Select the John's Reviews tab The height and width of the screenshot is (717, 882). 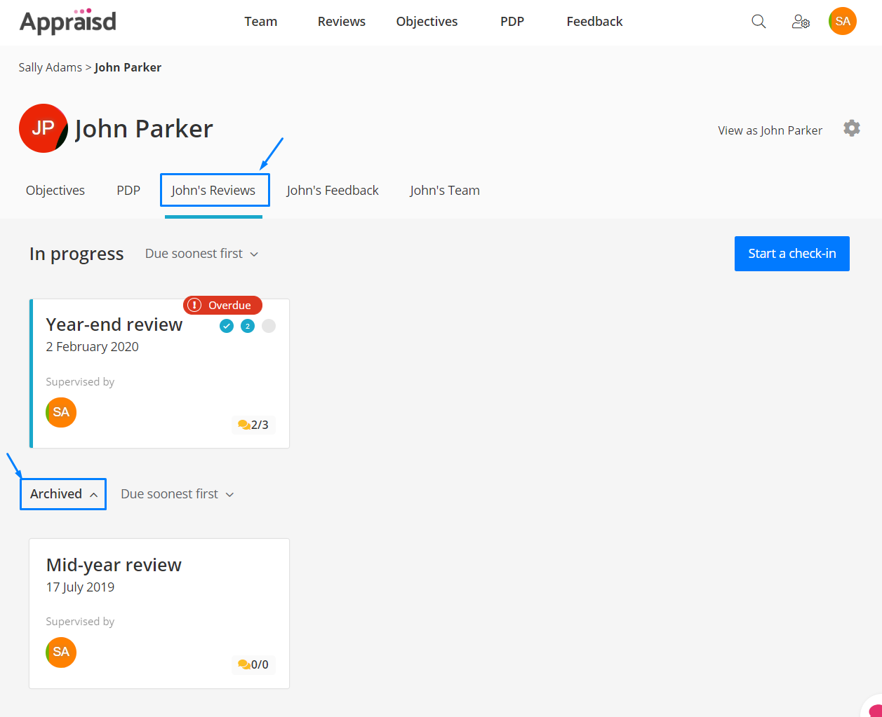tap(214, 191)
